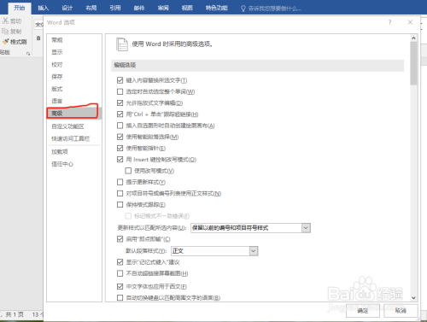Open 信任中心 options category
427x322 pixels.
pyautogui.click(x=74, y=164)
